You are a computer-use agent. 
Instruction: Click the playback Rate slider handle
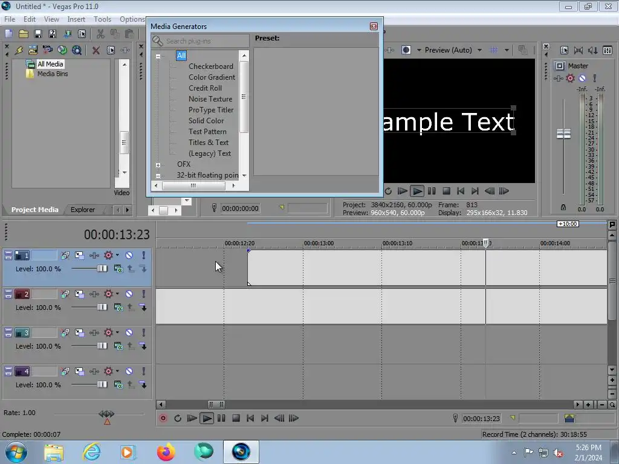coord(106,414)
